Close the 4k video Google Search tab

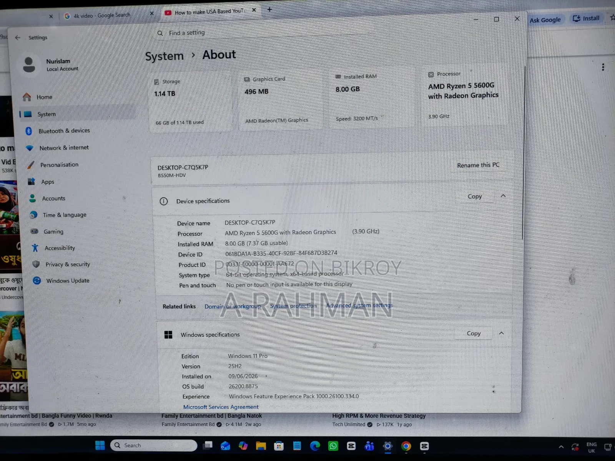(152, 13)
